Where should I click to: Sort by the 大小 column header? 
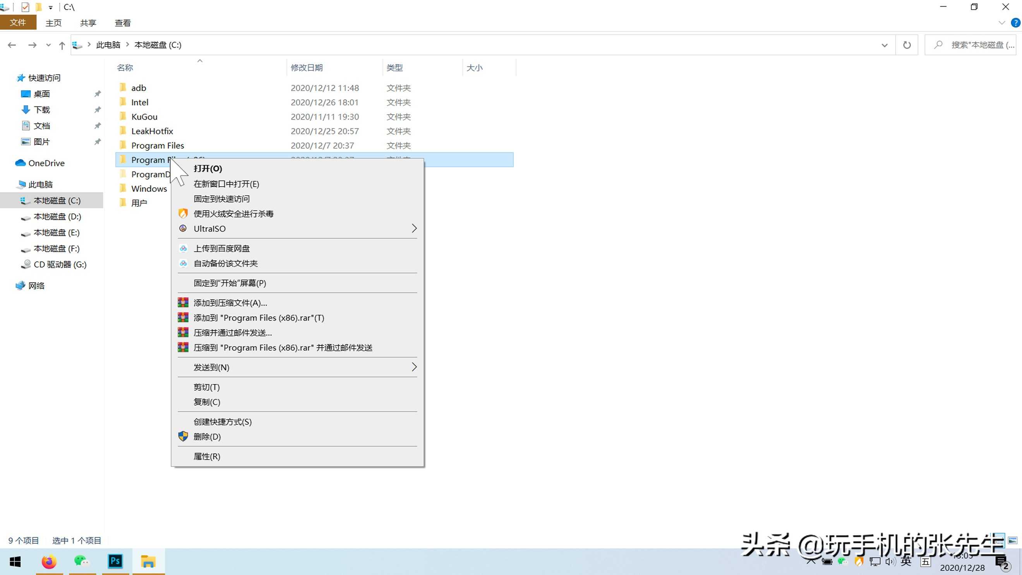tap(475, 68)
